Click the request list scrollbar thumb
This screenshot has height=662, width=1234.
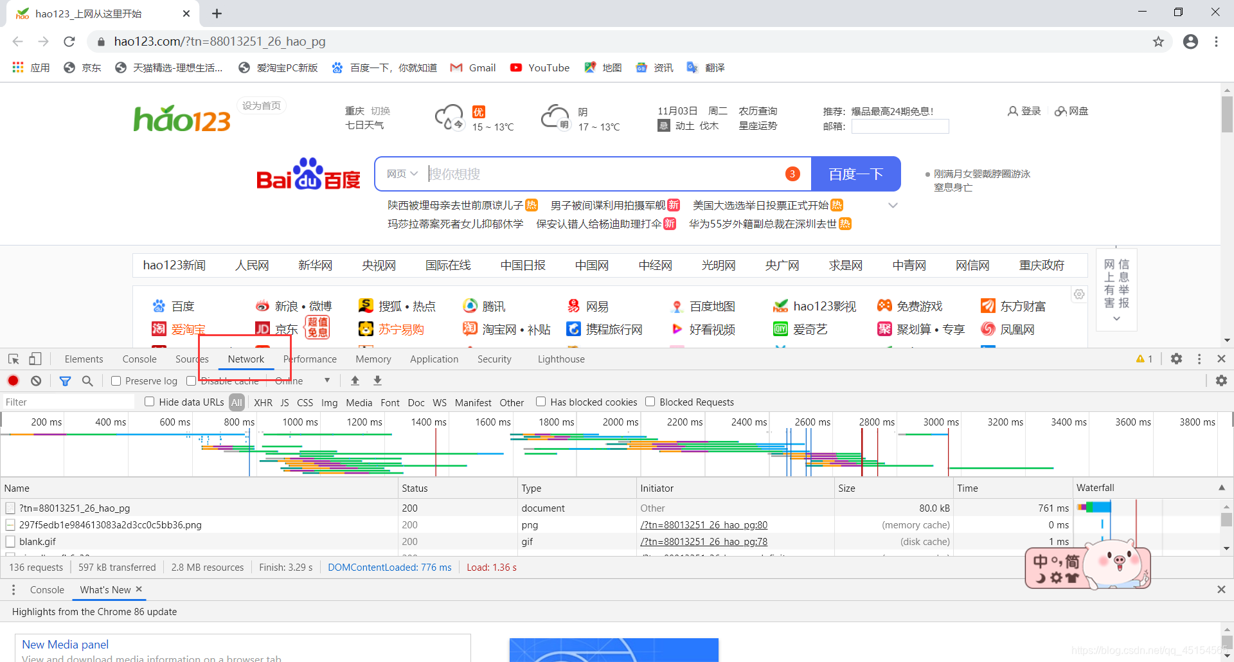click(x=1226, y=519)
